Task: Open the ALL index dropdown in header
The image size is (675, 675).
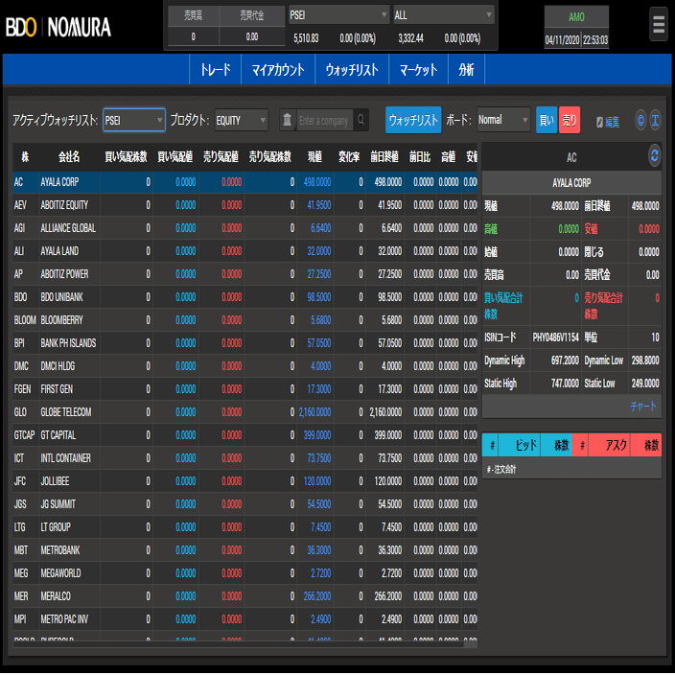Action: [x=443, y=15]
